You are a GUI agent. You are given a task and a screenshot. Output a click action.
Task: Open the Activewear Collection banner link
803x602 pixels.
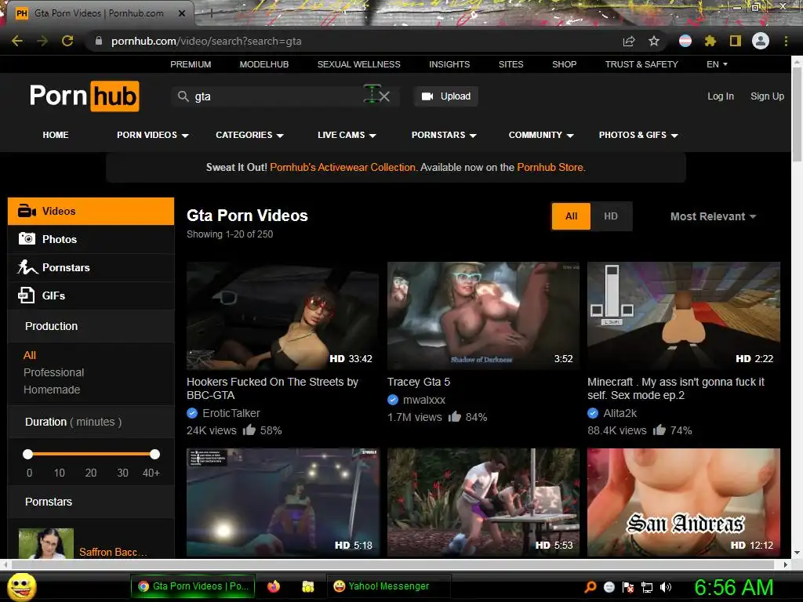point(343,168)
